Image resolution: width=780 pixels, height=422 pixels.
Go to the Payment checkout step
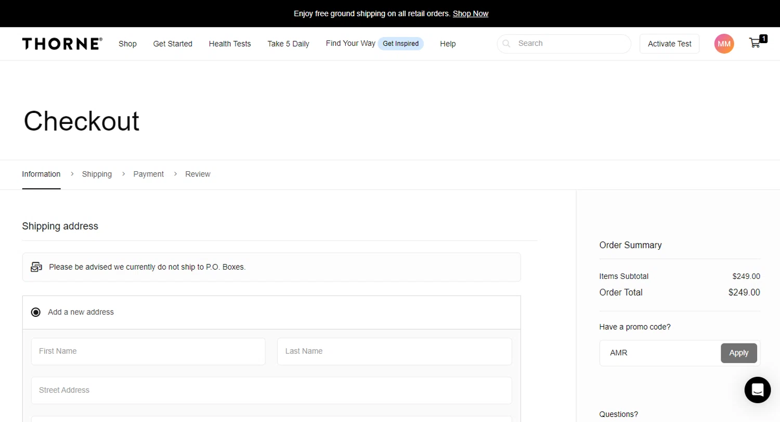[x=148, y=174]
